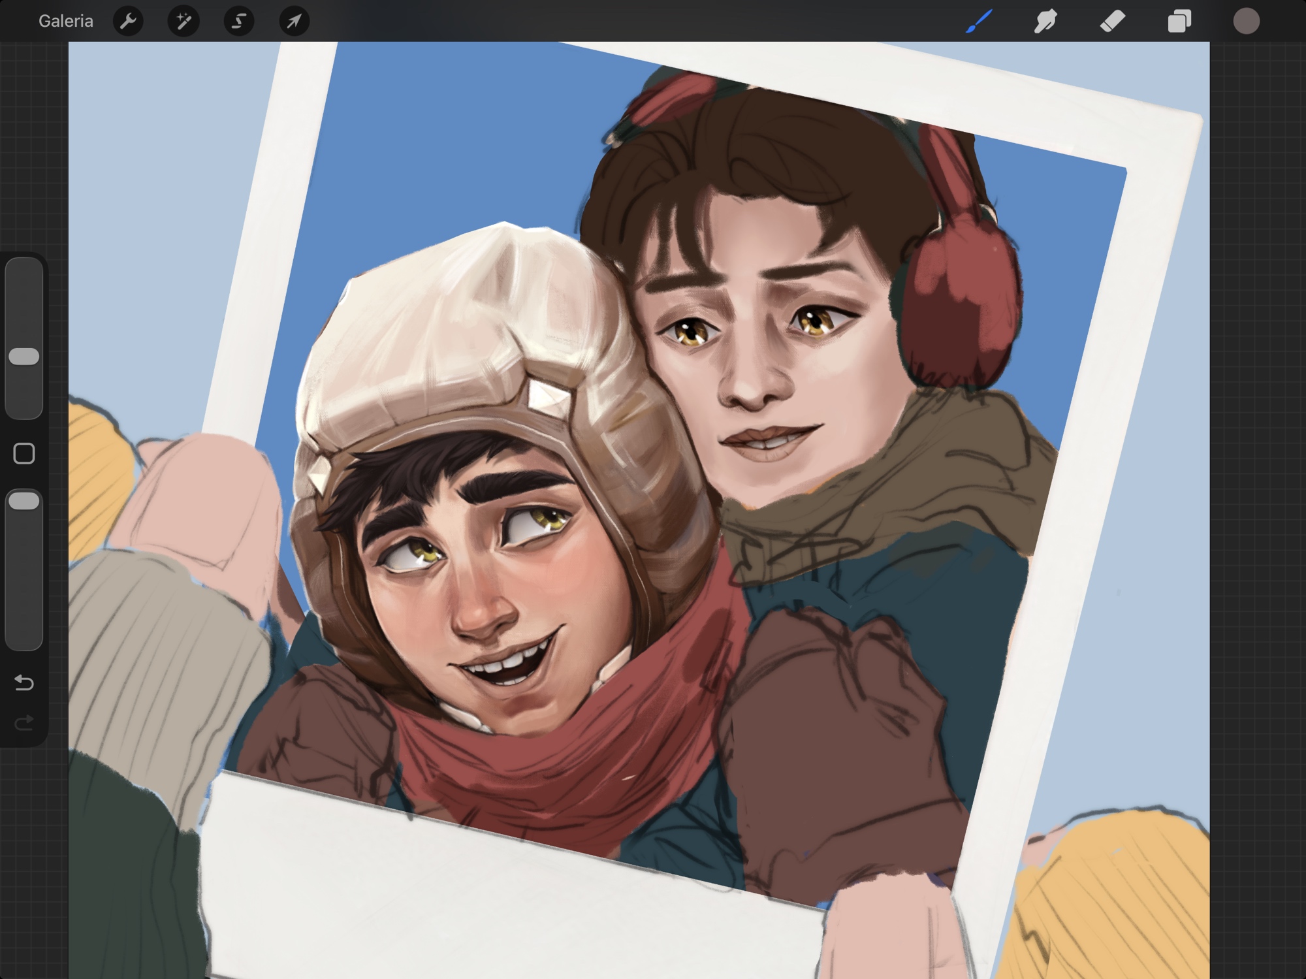Select the Eraser tool
Image resolution: width=1306 pixels, height=979 pixels.
(1113, 22)
